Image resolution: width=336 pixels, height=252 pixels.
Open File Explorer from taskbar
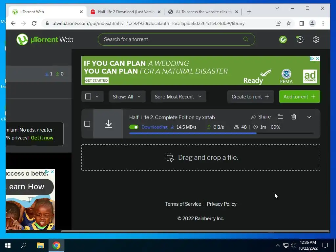(x=40, y=245)
